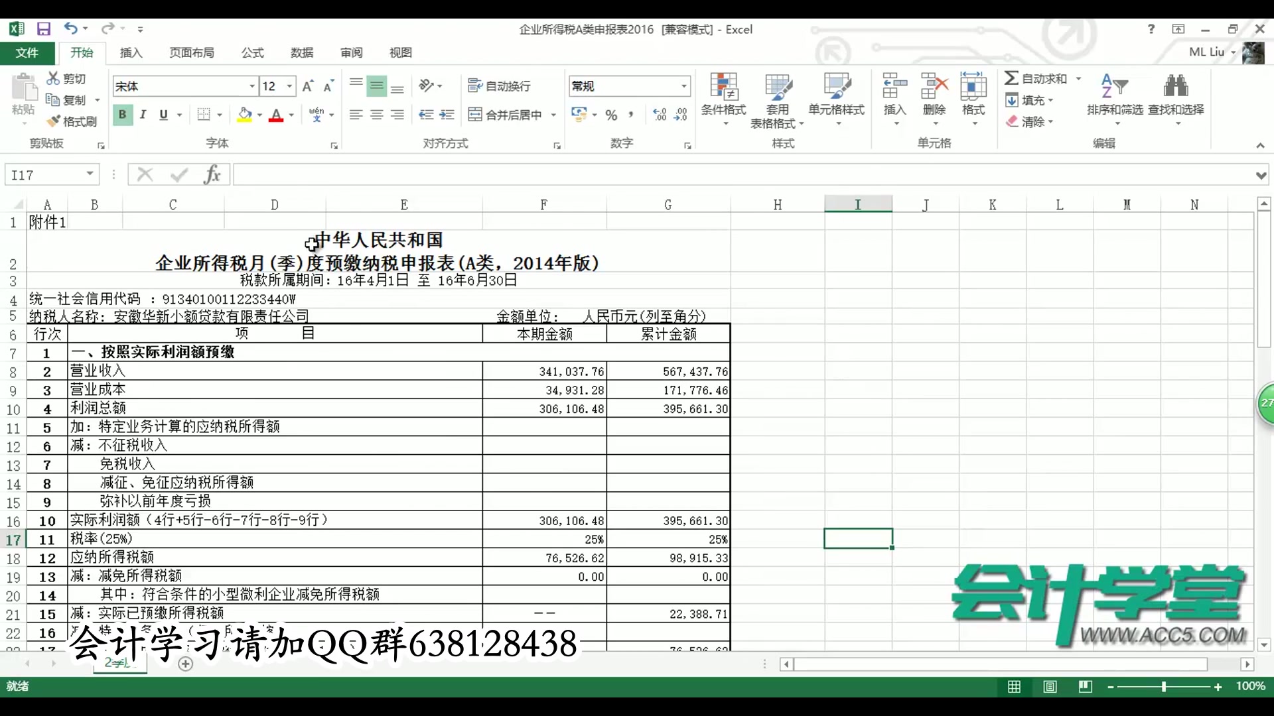Toggle italic formatting
Image resolution: width=1274 pixels, height=716 pixels.
point(143,114)
